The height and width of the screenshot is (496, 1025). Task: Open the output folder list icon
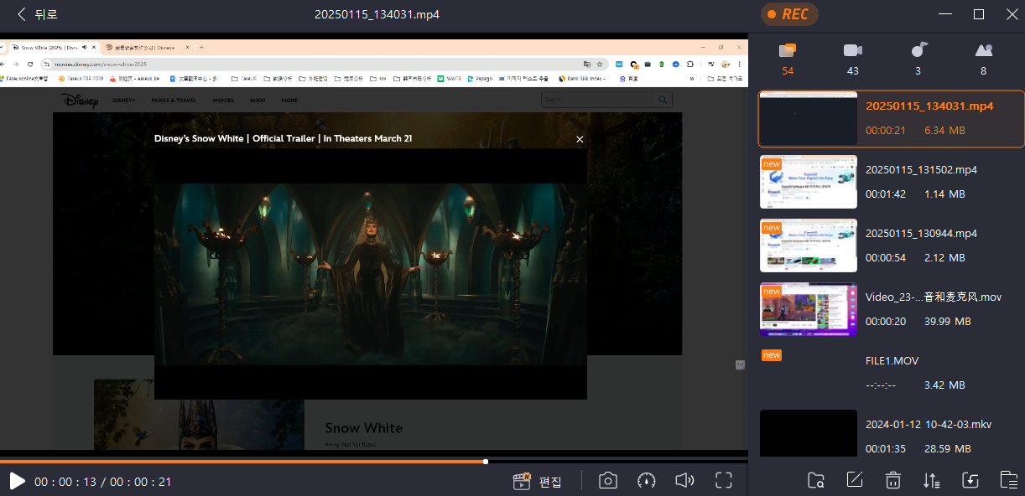[1008, 480]
